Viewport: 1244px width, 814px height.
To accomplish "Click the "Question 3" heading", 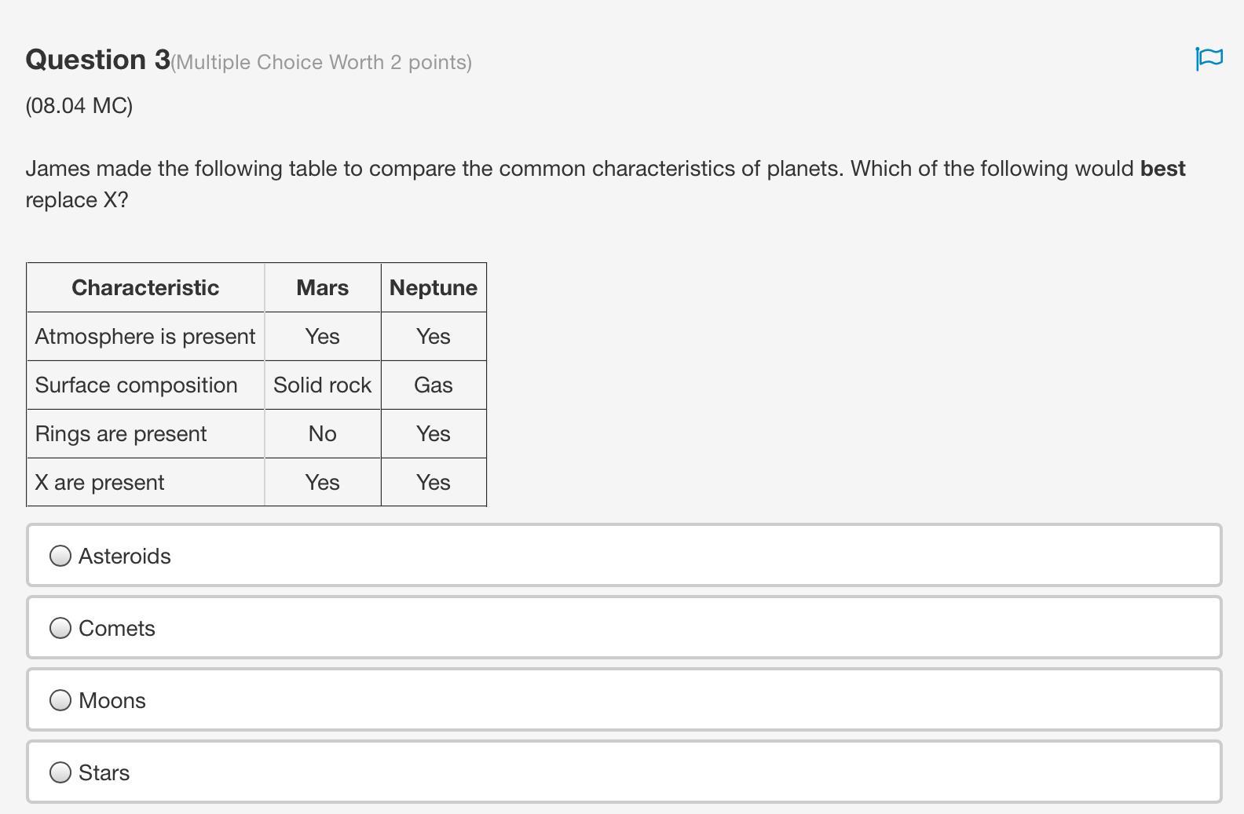I will tap(98, 60).
